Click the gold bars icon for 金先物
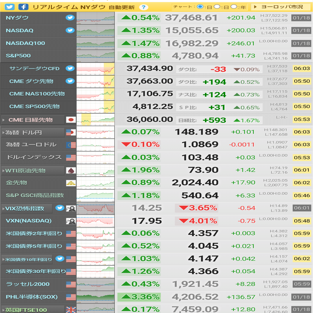The width and height of the screenshot is (313, 313). [71, 183]
